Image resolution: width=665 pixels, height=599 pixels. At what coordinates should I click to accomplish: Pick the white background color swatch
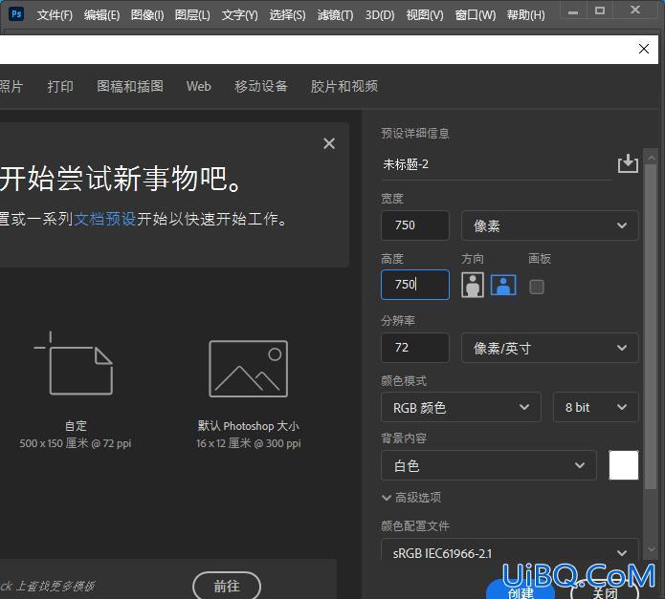[624, 465]
